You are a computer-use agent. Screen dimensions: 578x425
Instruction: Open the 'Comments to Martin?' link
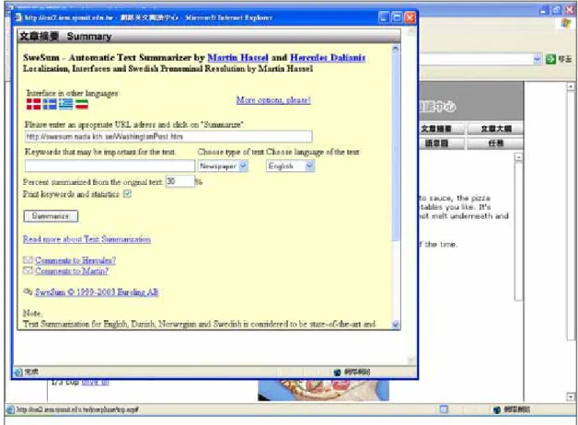point(72,271)
